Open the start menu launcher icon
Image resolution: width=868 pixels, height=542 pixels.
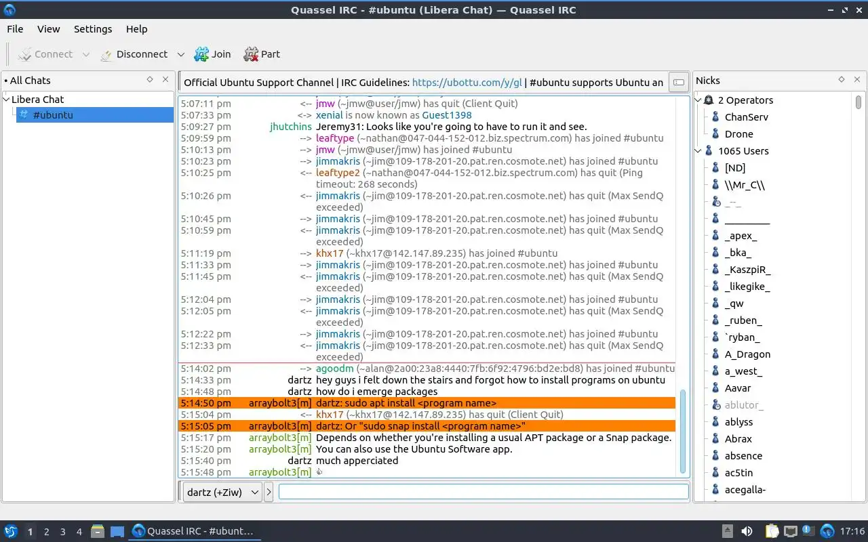tap(11, 531)
